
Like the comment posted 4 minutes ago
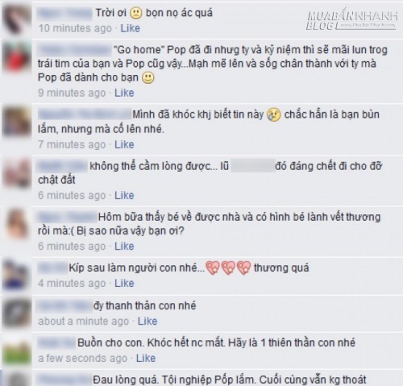point(124,283)
